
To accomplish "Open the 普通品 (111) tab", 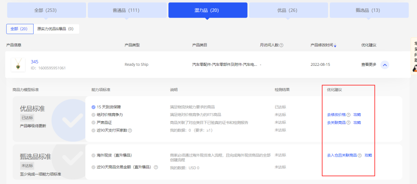I will click(x=127, y=10).
